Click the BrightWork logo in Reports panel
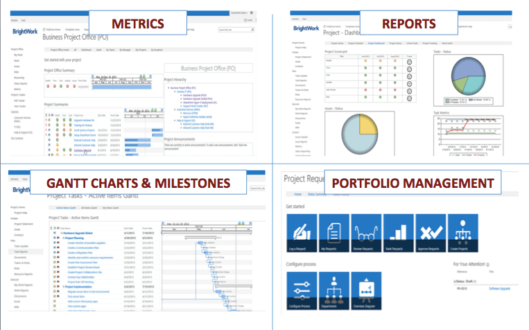 point(306,28)
